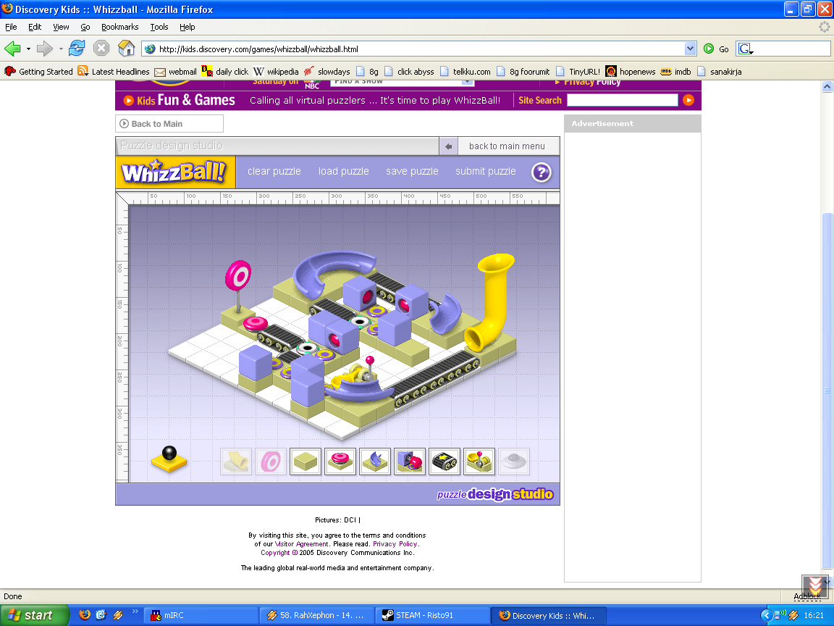Image resolution: width=834 pixels, height=626 pixels.
Task: Click clear puzzle
Action: pyautogui.click(x=274, y=172)
